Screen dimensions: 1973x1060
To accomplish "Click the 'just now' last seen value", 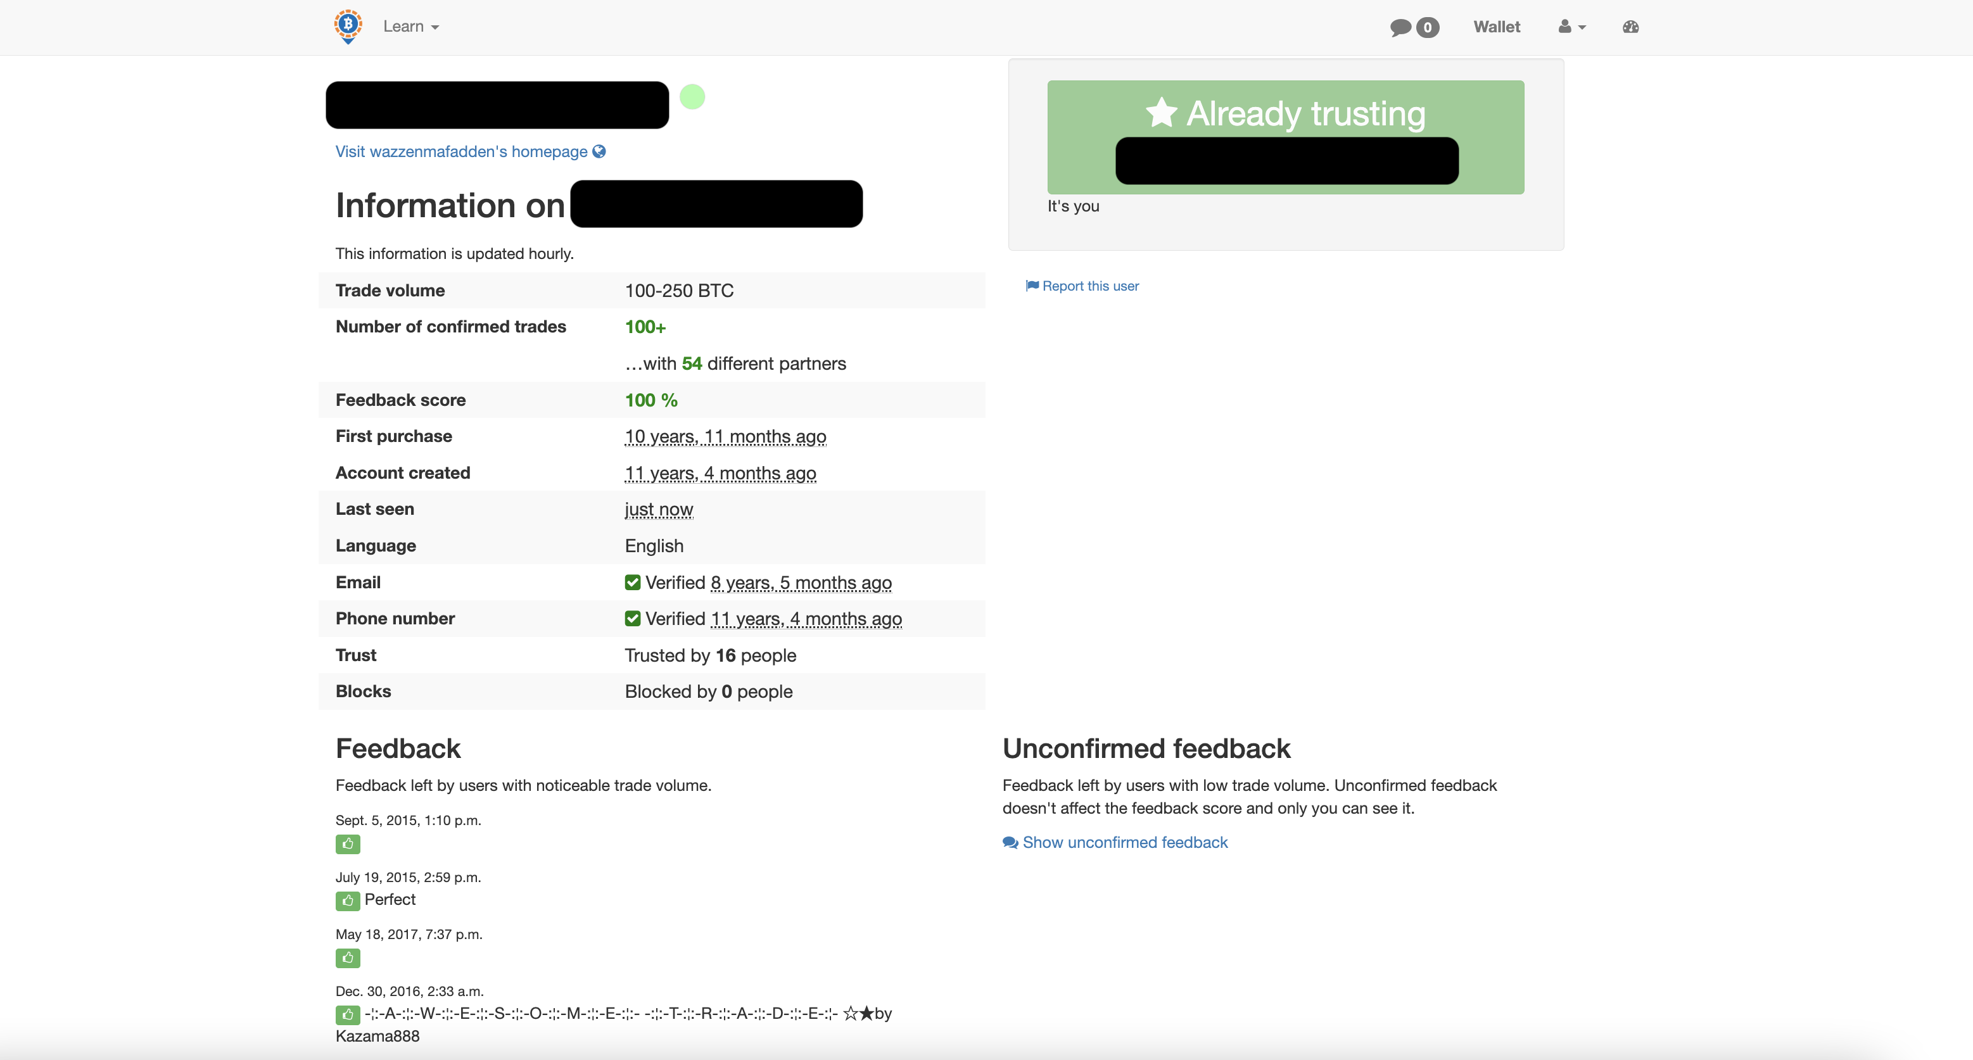I will pyautogui.click(x=659, y=509).
